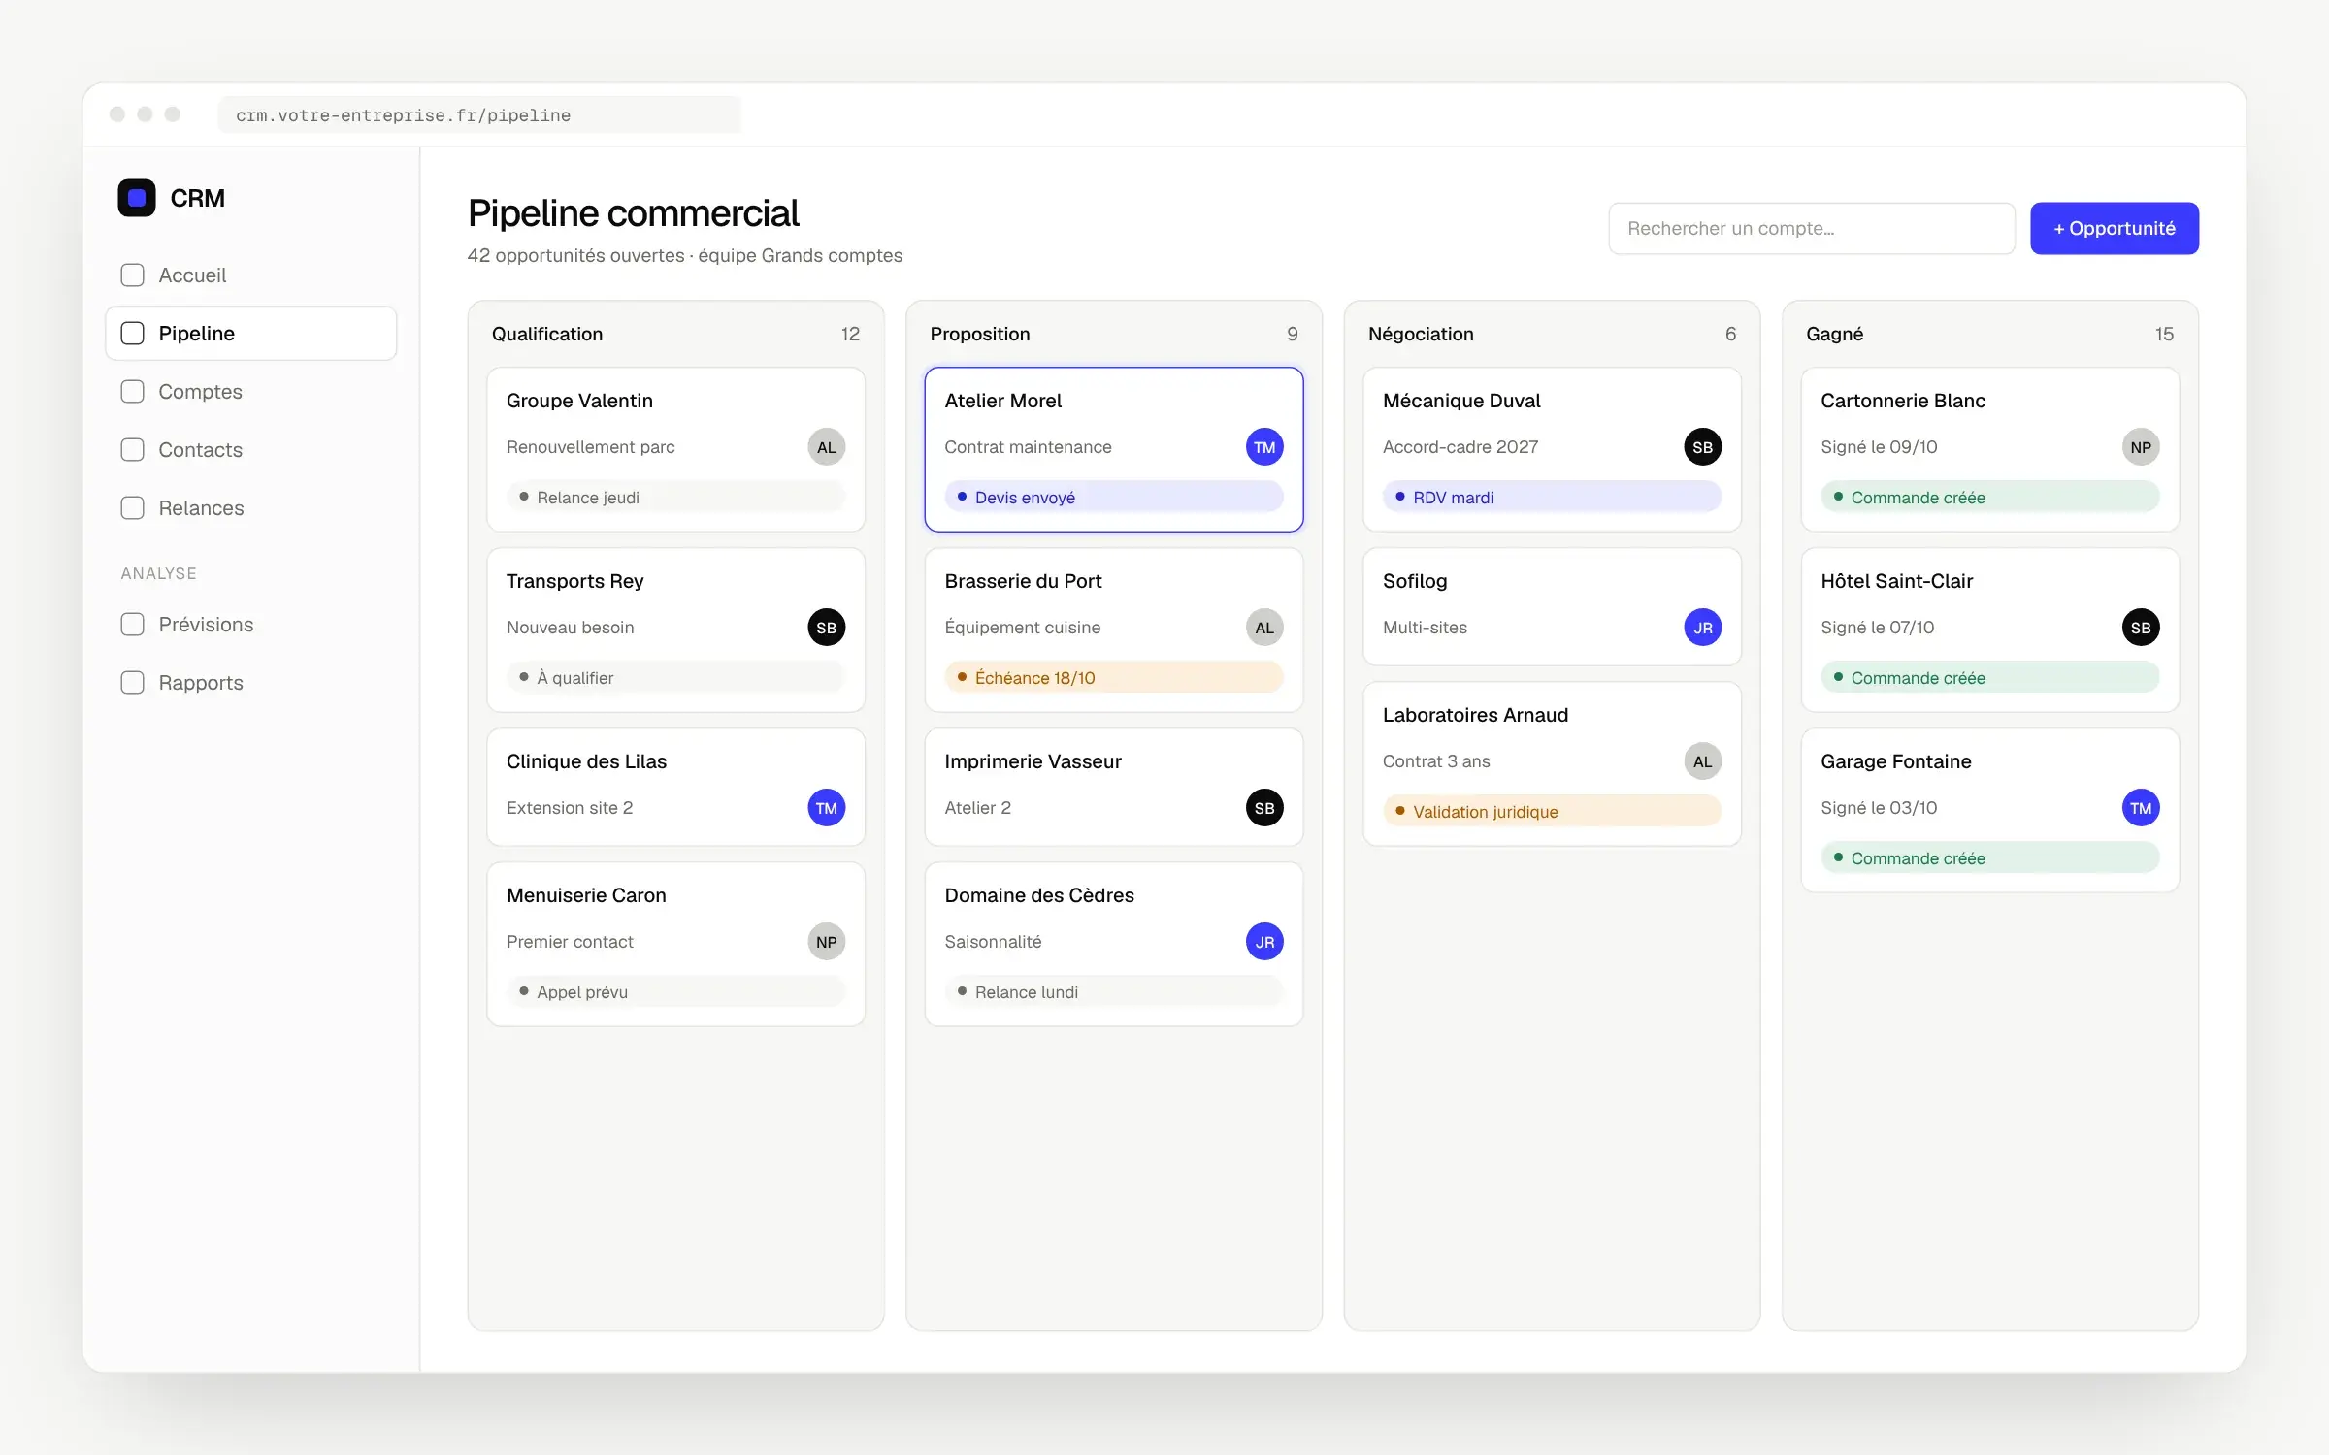Click the À qualifier tag

click(x=675, y=678)
